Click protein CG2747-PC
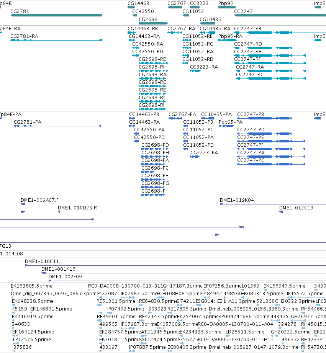Screen dimensions: 326x353 click(x=251, y=160)
